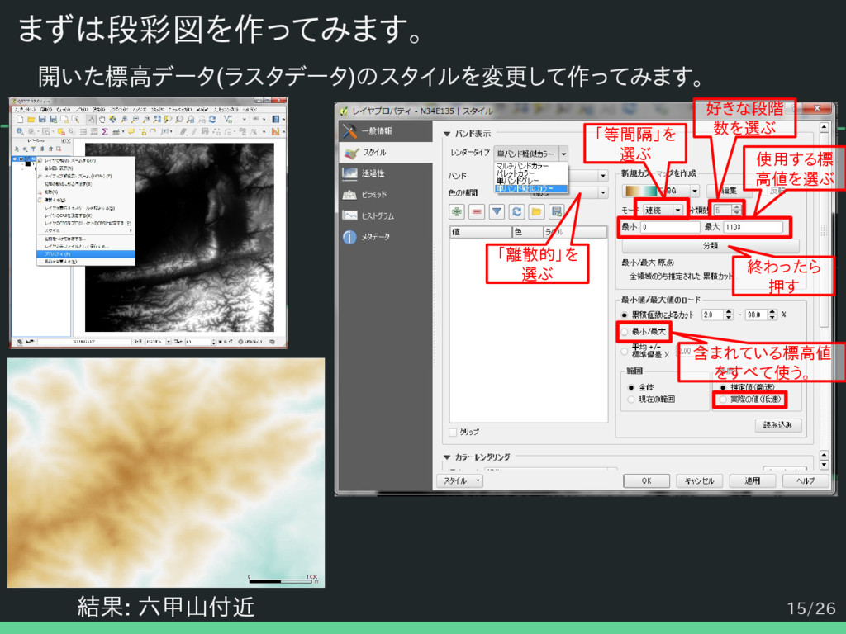Click the yellow folder load colormap icon
Image resolution: width=846 pixels, height=634 pixels.
[x=536, y=211]
